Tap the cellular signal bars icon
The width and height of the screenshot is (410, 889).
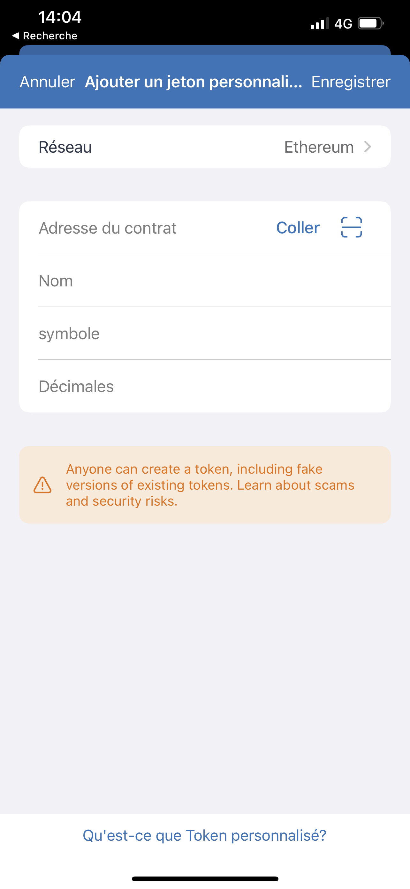(x=319, y=24)
